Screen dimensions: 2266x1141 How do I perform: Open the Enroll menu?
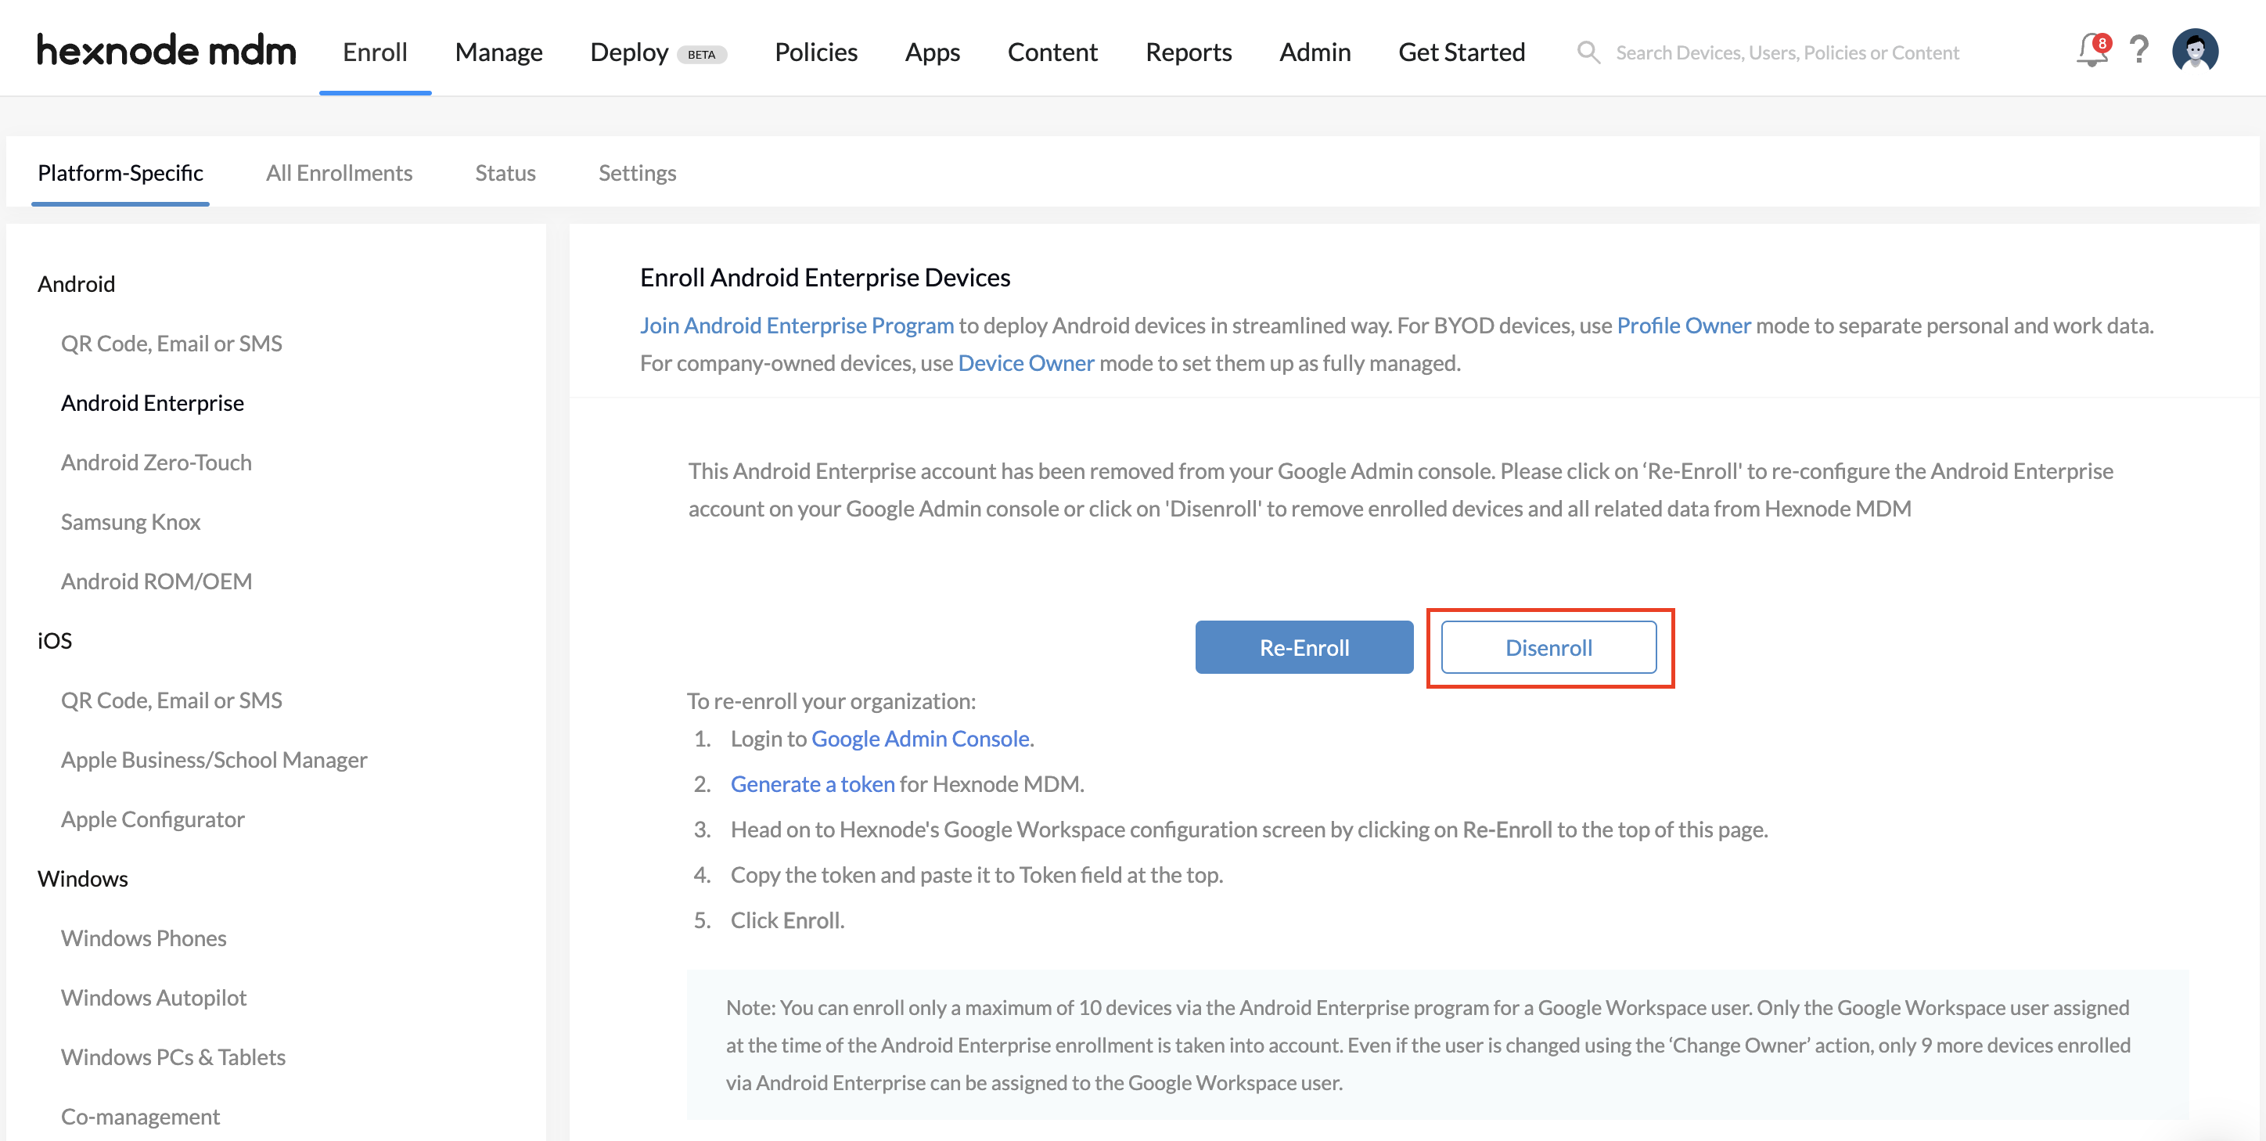375,52
